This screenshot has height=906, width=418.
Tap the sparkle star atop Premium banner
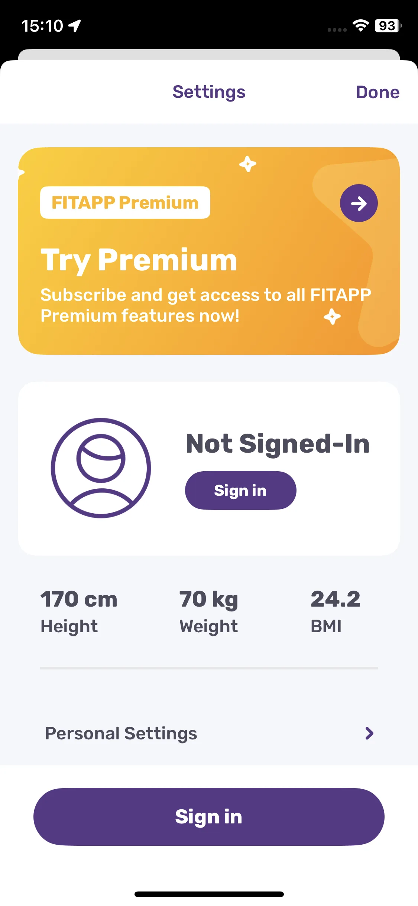pyautogui.click(x=248, y=164)
